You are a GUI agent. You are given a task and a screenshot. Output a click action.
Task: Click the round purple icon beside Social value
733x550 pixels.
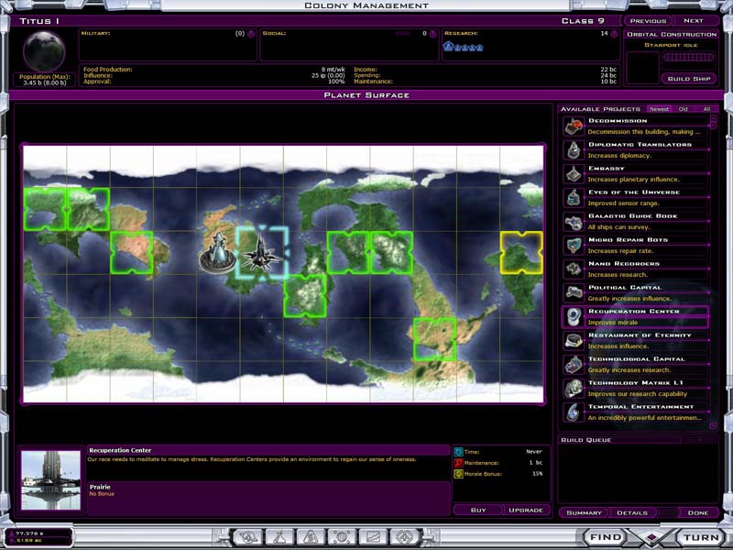(x=432, y=34)
